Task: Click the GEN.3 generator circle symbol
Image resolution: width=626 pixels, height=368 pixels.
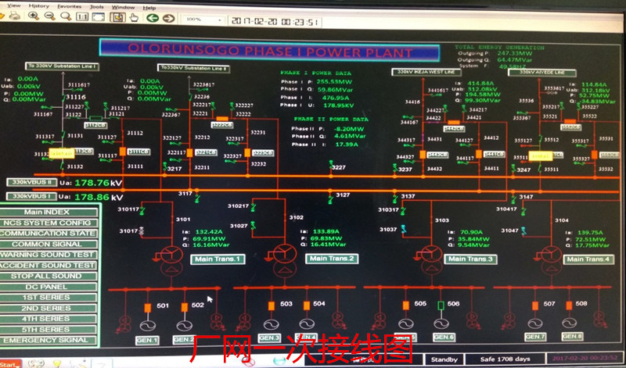Action: pyautogui.click(x=271, y=324)
